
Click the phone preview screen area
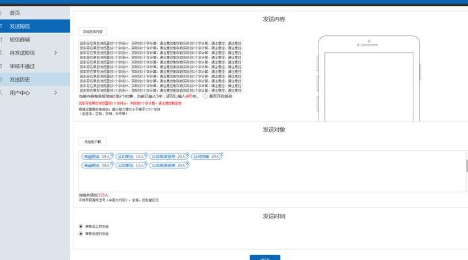click(x=369, y=86)
